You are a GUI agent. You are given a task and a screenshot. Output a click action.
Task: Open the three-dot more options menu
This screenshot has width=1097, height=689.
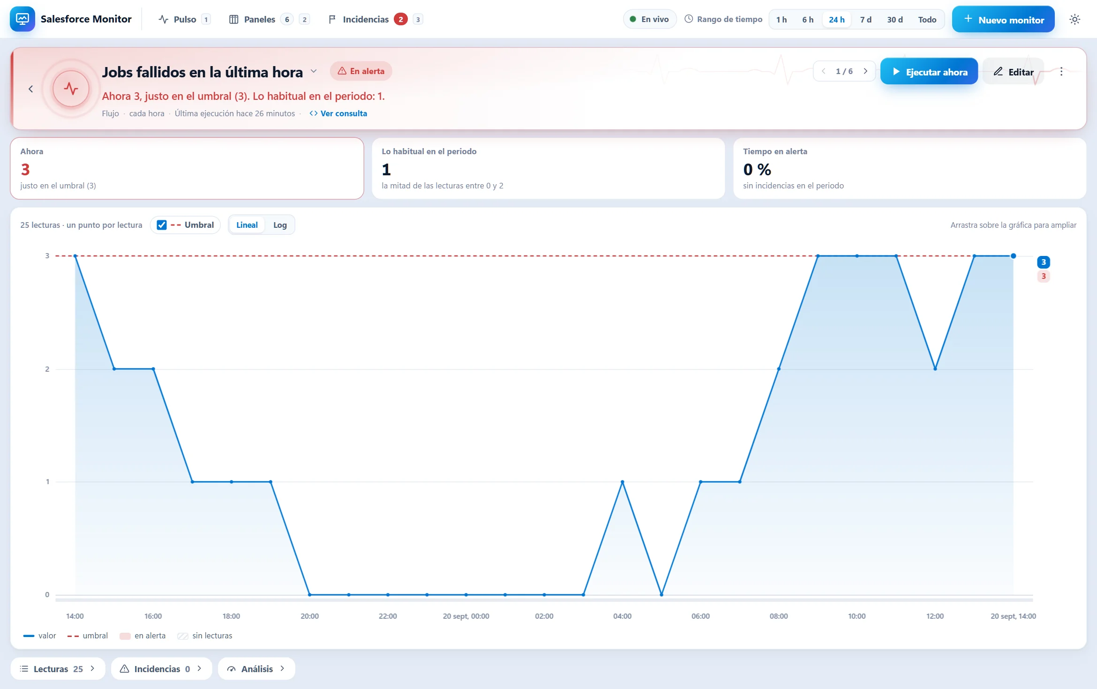click(x=1061, y=72)
